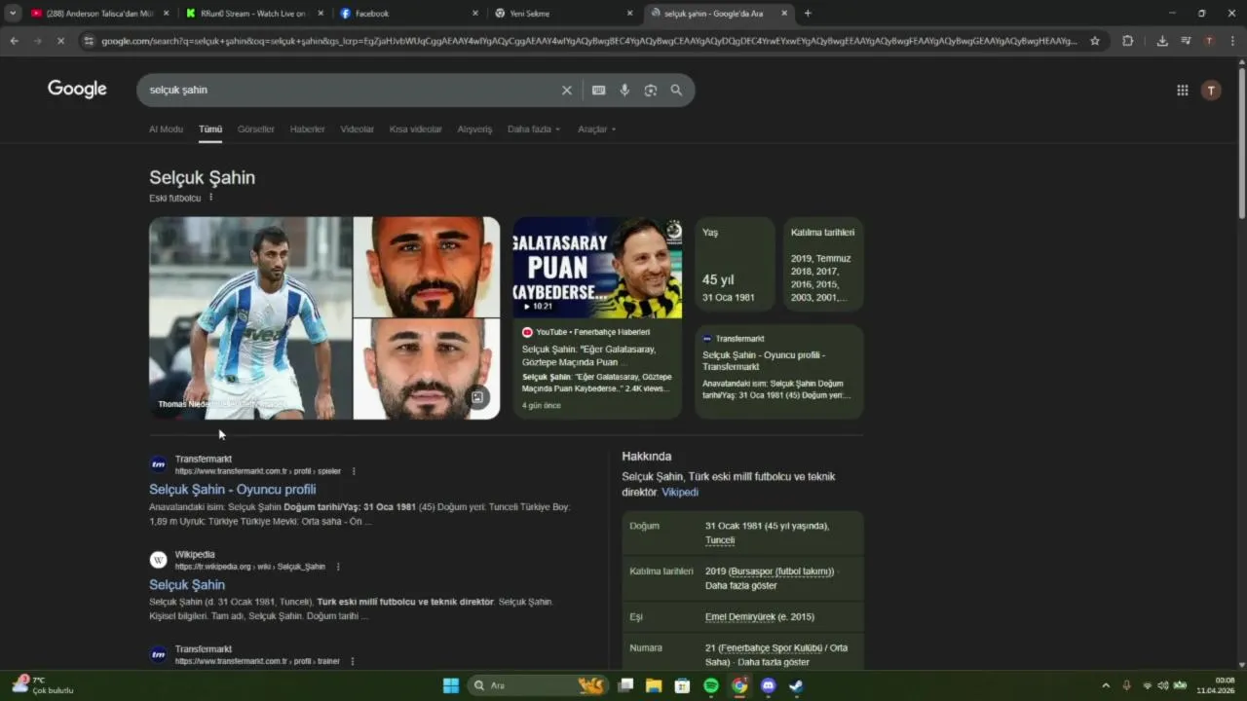This screenshot has width=1247, height=701.
Task: Open the blue-striped jersey player photo
Action: pyautogui.click(x=250, y=318)
